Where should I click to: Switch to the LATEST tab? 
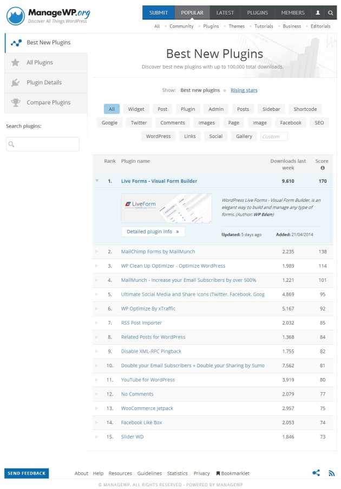(x=225, y=13)
